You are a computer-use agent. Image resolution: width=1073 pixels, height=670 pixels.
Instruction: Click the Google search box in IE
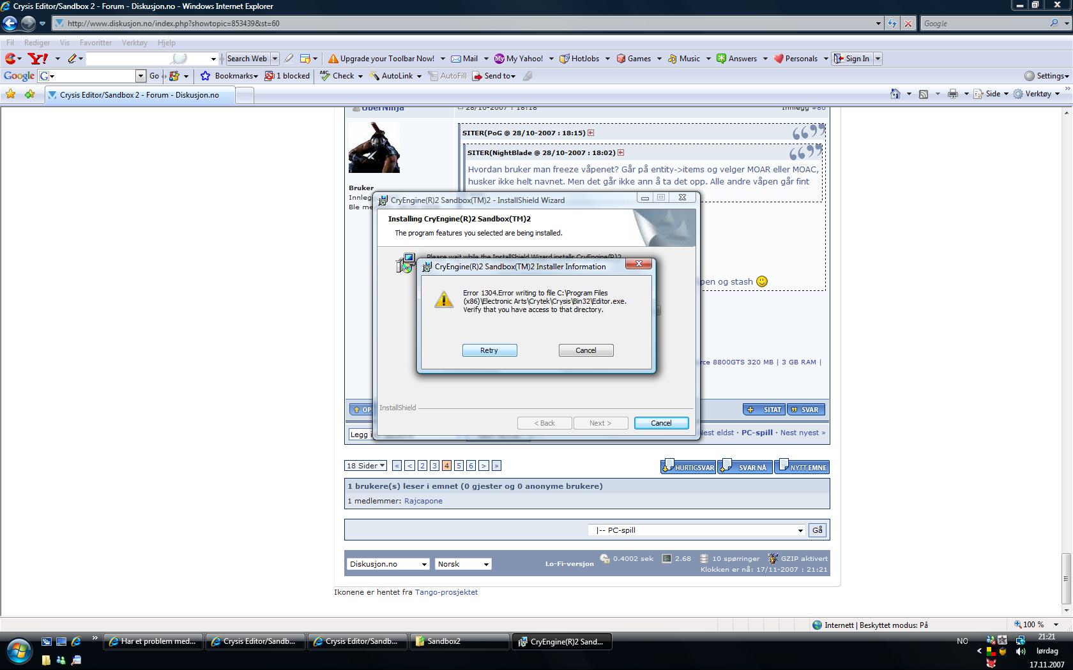983,24
